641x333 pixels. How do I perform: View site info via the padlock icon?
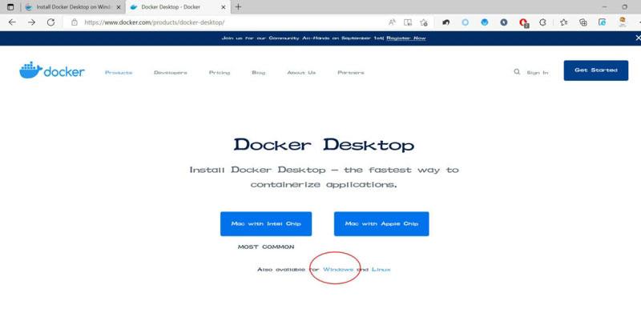click(75, 22)
